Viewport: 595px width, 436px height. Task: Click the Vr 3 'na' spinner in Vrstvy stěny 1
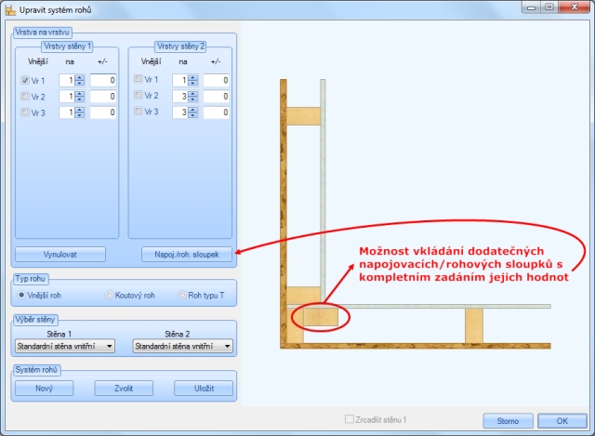tap(79, 112)
